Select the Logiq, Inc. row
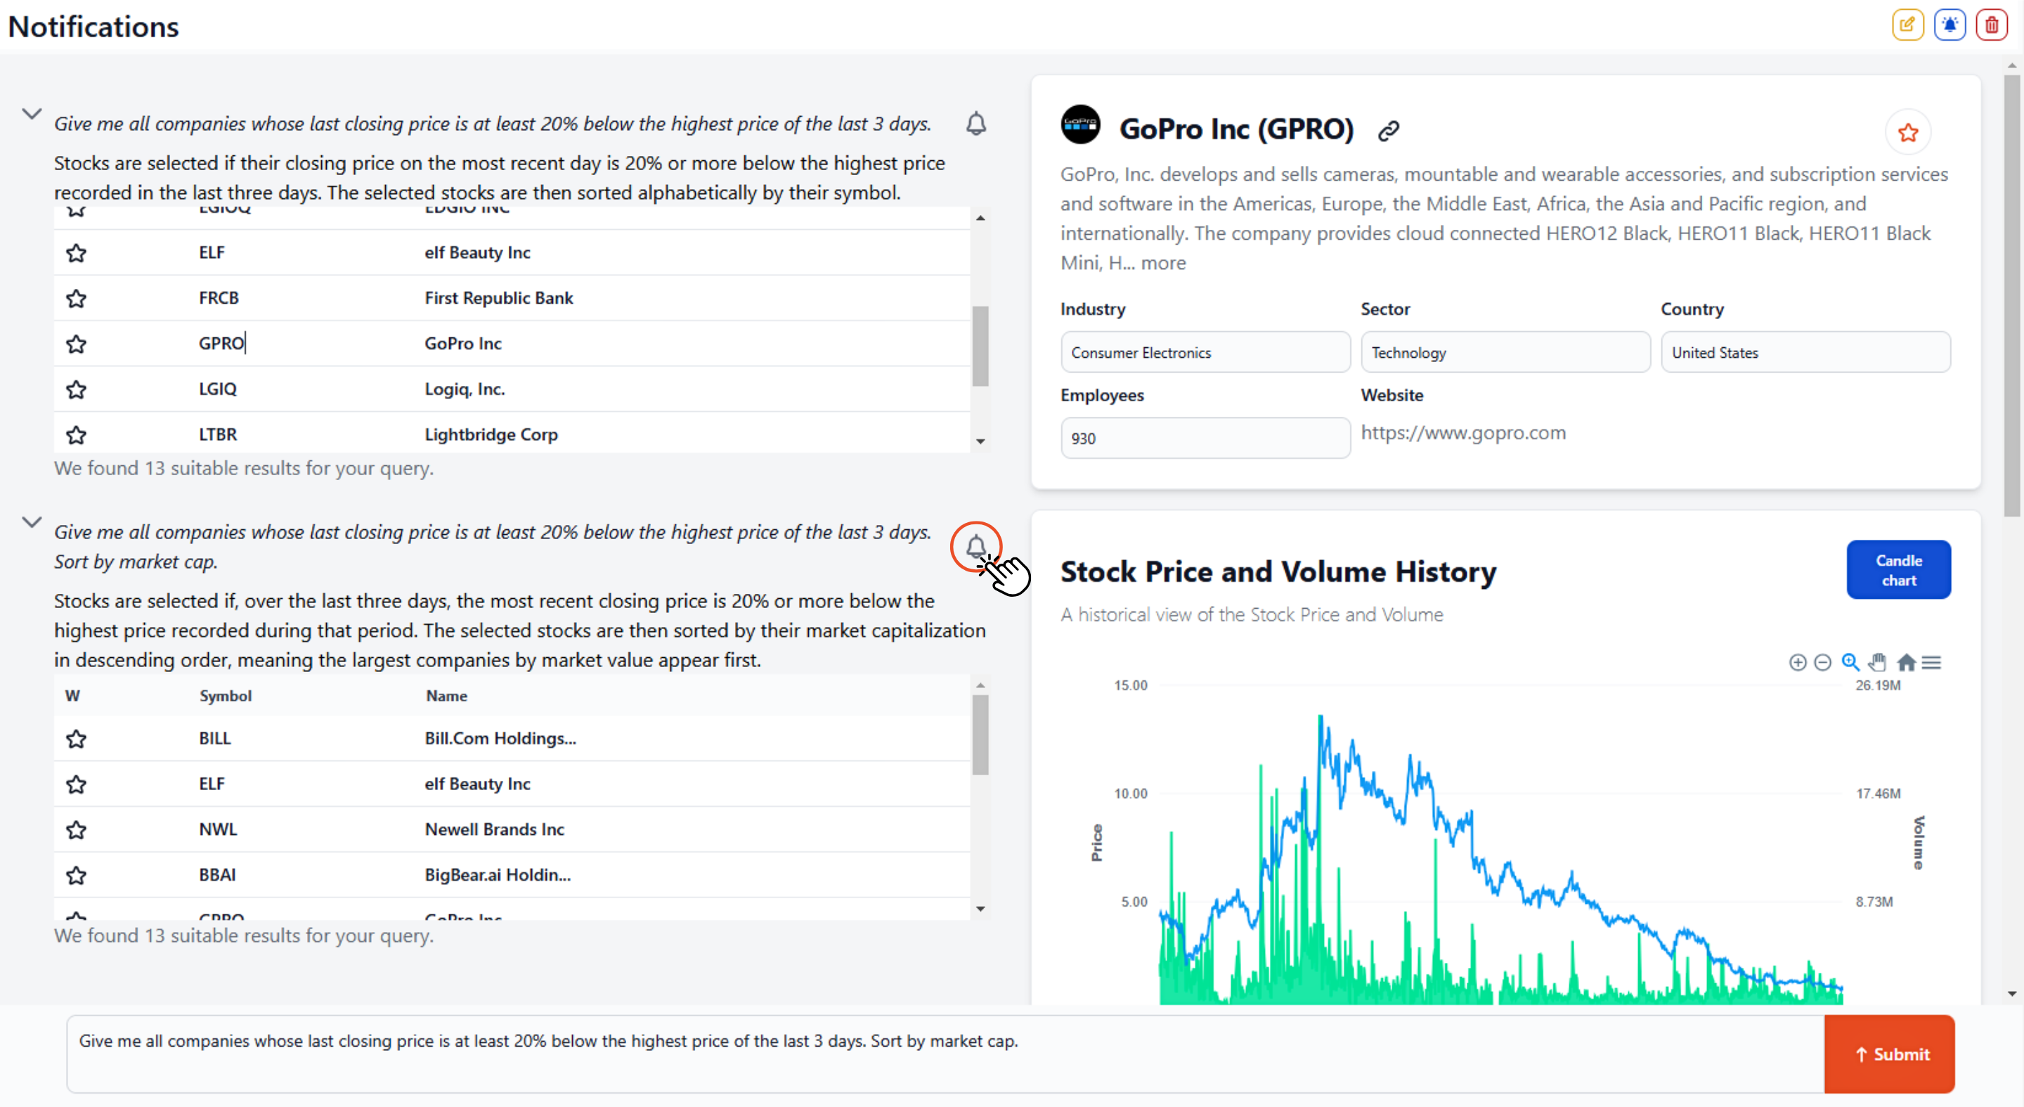2024x1107 pixels. 512,389
